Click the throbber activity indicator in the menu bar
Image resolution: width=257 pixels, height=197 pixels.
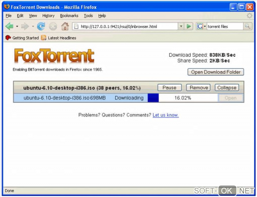[x=249, y=16]
